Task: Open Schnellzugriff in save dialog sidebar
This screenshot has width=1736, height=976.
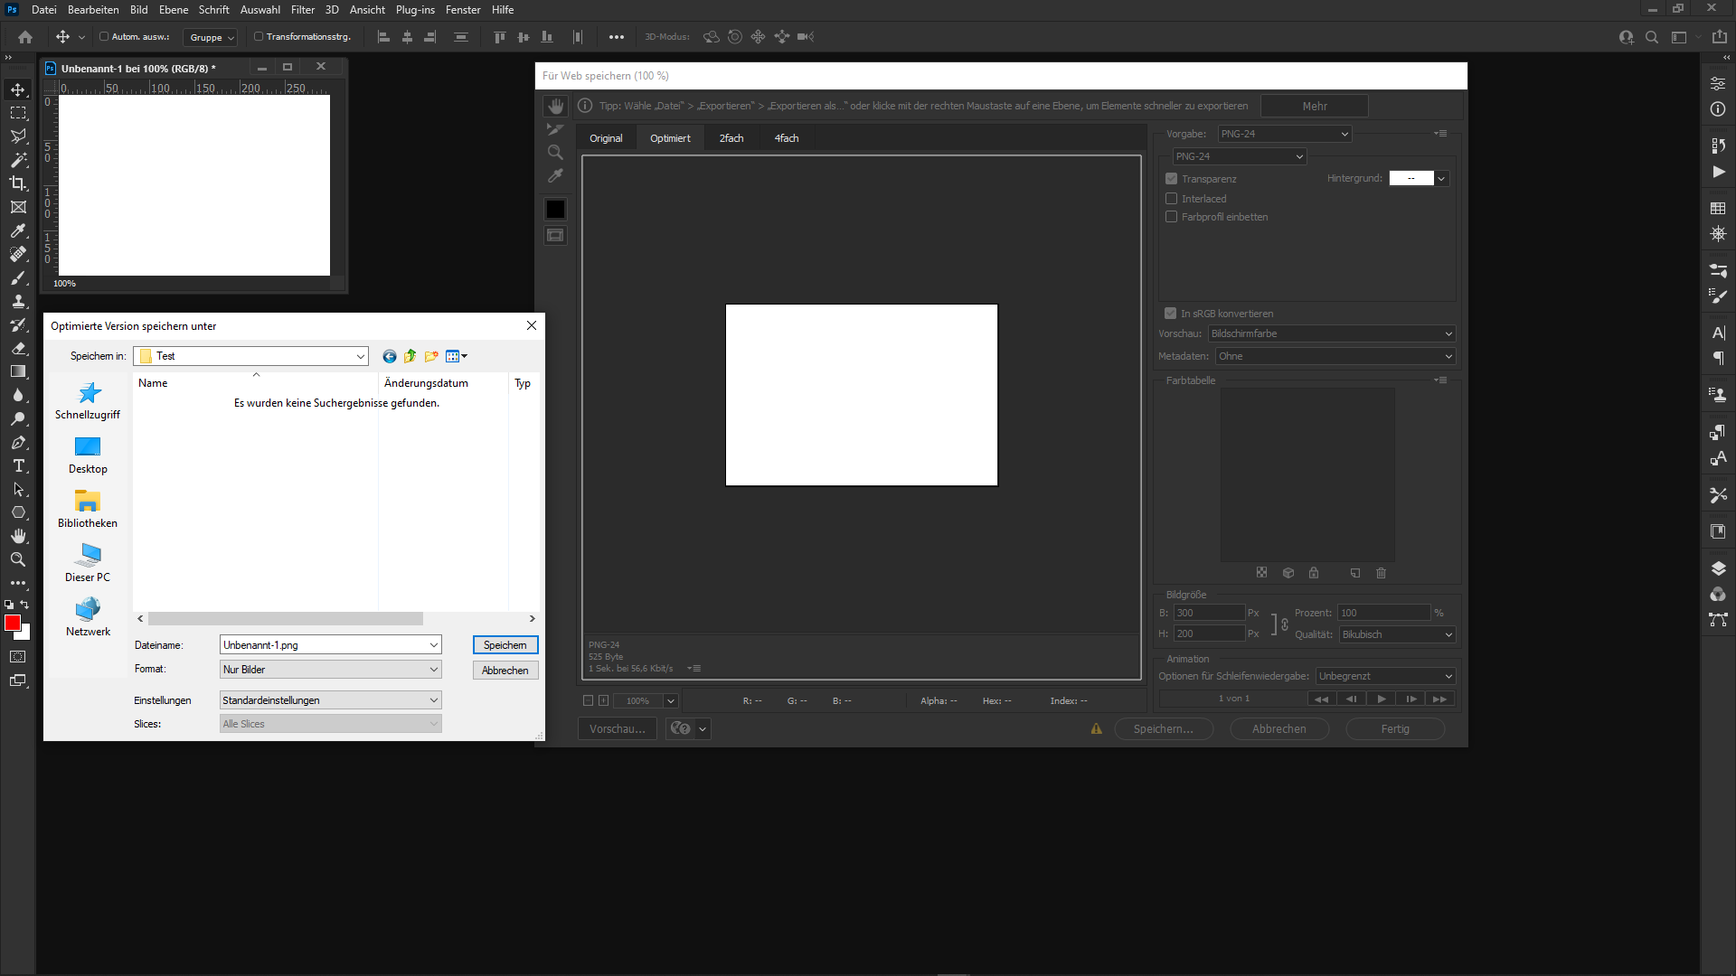Action: 88,400
